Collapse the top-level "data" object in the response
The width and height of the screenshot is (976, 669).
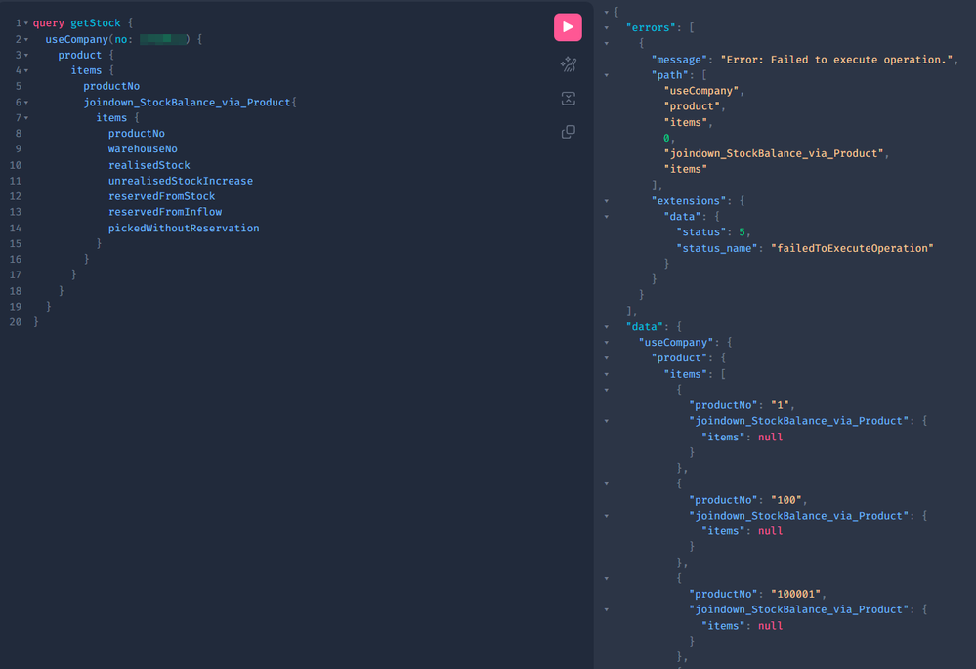pyautogui.click(x=607, y=327)
